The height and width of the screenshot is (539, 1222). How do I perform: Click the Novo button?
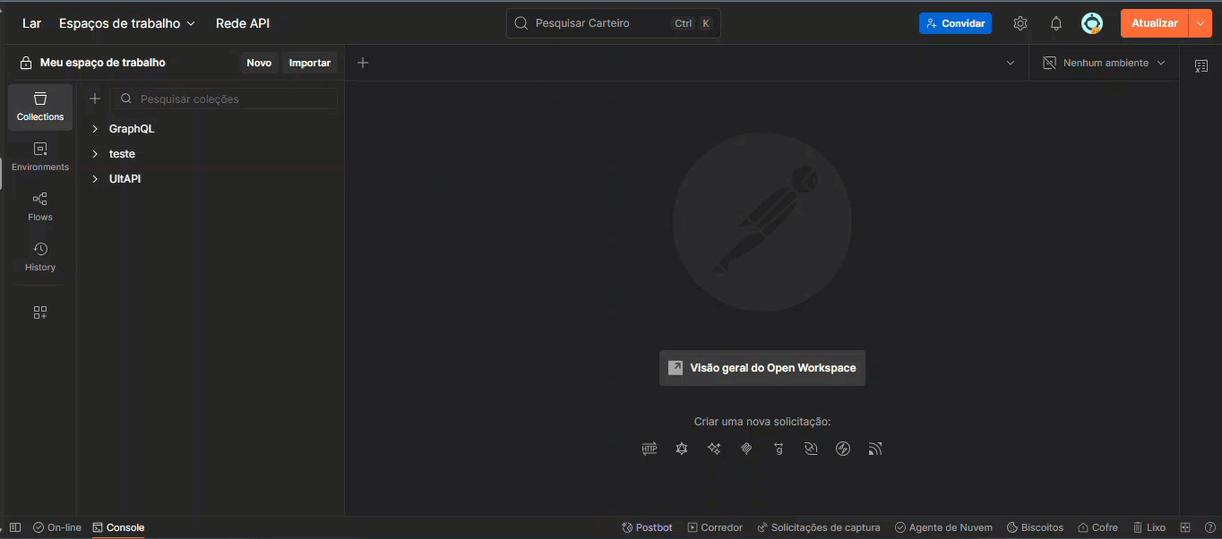[259, 63]
